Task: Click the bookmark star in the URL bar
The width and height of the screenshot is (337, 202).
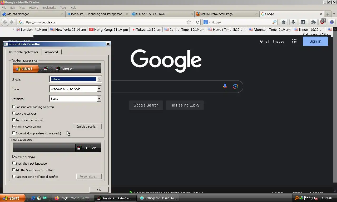Action: tap(189, 22)
